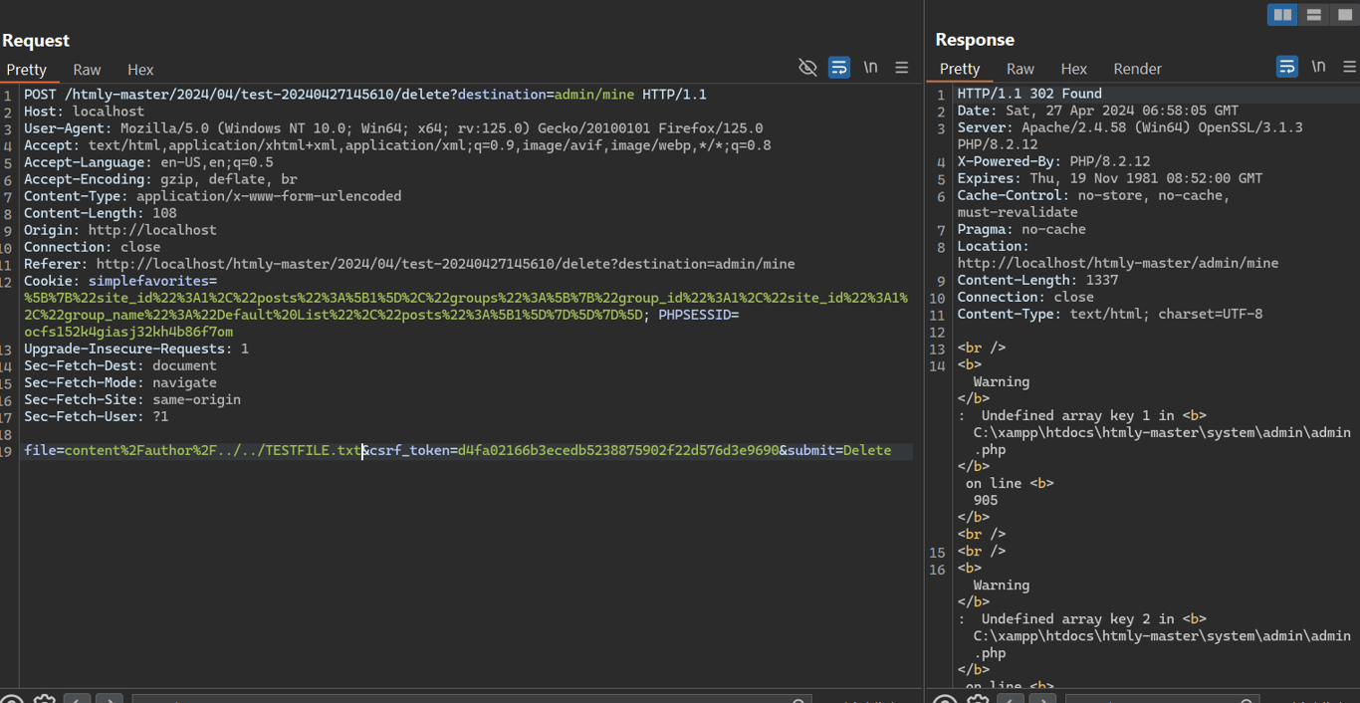
Task: Toggle word wrap in the Request panel
Action: point(839,68)
